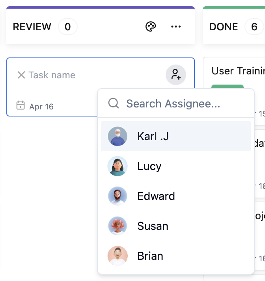Image resolution: width=265 pixels, height=281 pixels.
Task: Change the Apr 16 due date
Action: (41, 106)
